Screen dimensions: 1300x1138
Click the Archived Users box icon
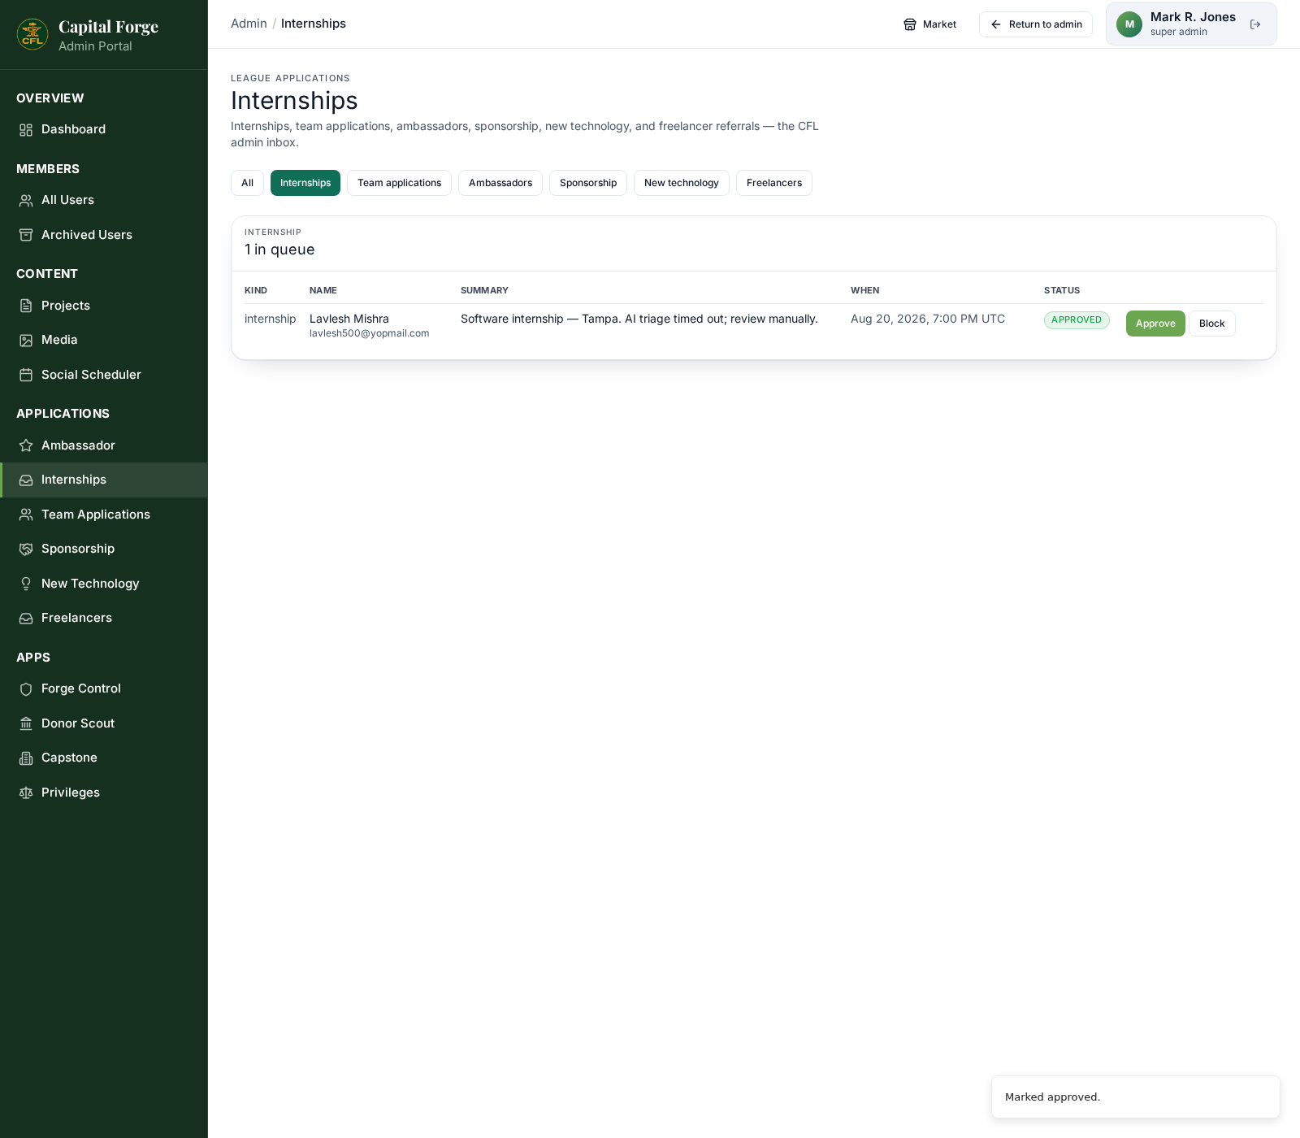coord(26,235)
